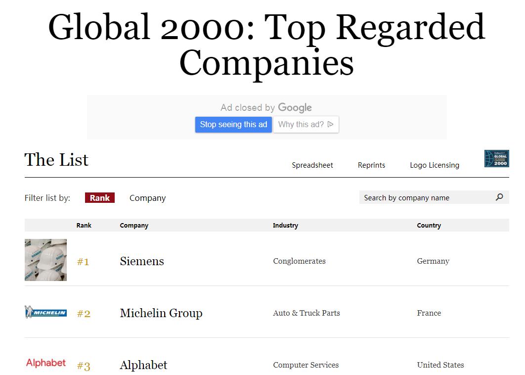Filter the list by Company
This screenshot has width=525, height=375.
[x=147, y=198]
